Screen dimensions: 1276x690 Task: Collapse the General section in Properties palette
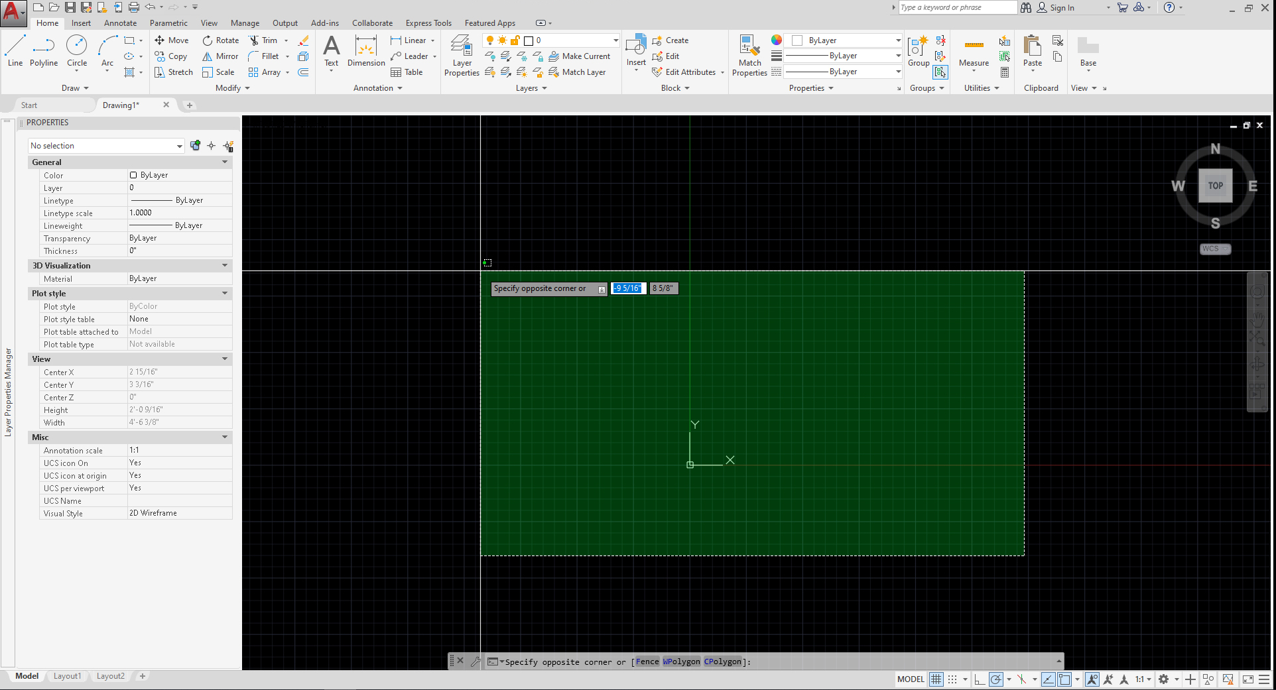(225, 162)
